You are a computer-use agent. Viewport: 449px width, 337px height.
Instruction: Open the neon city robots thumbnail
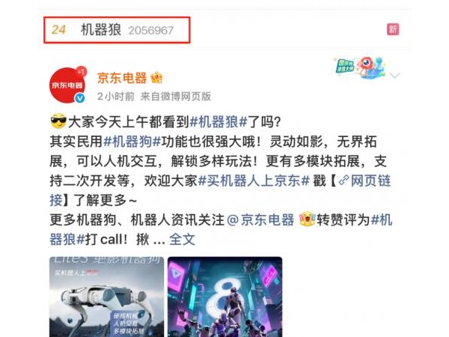(x=224, y=297)
